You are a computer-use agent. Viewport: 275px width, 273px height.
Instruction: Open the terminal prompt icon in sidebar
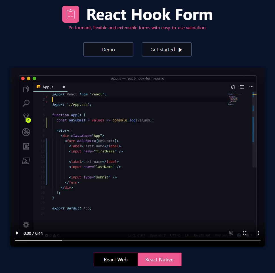coord(26,161)
